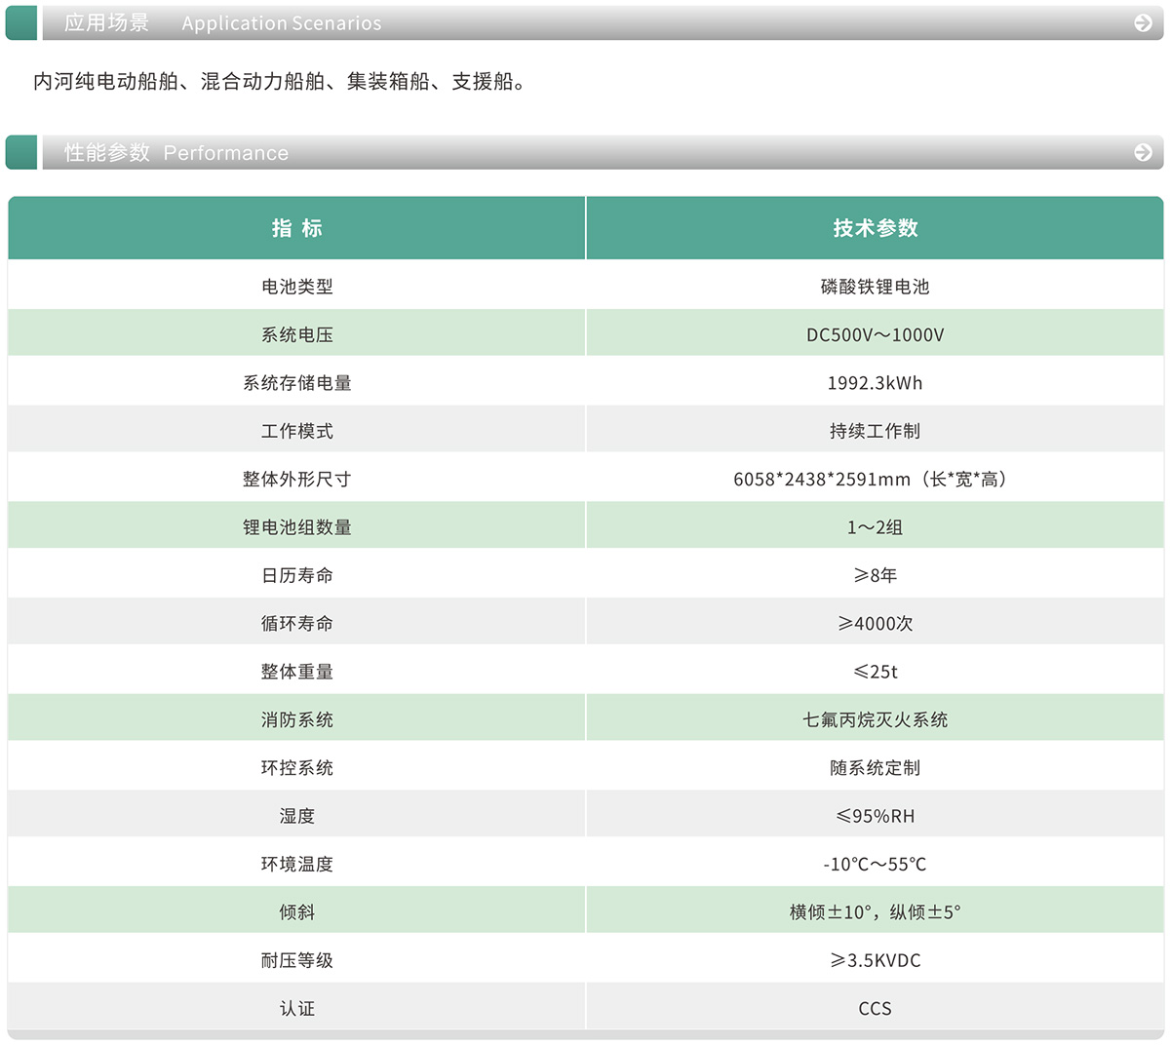Click the 锂电池组数量 row label
Screen dimensions: 1170x1045
(296, 527)
